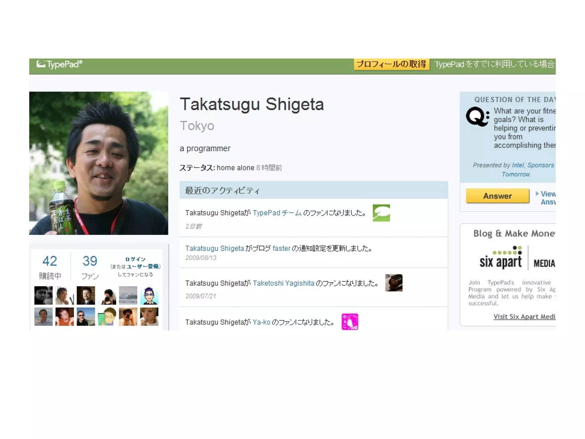Open the faster blog link

coord(281,248)
